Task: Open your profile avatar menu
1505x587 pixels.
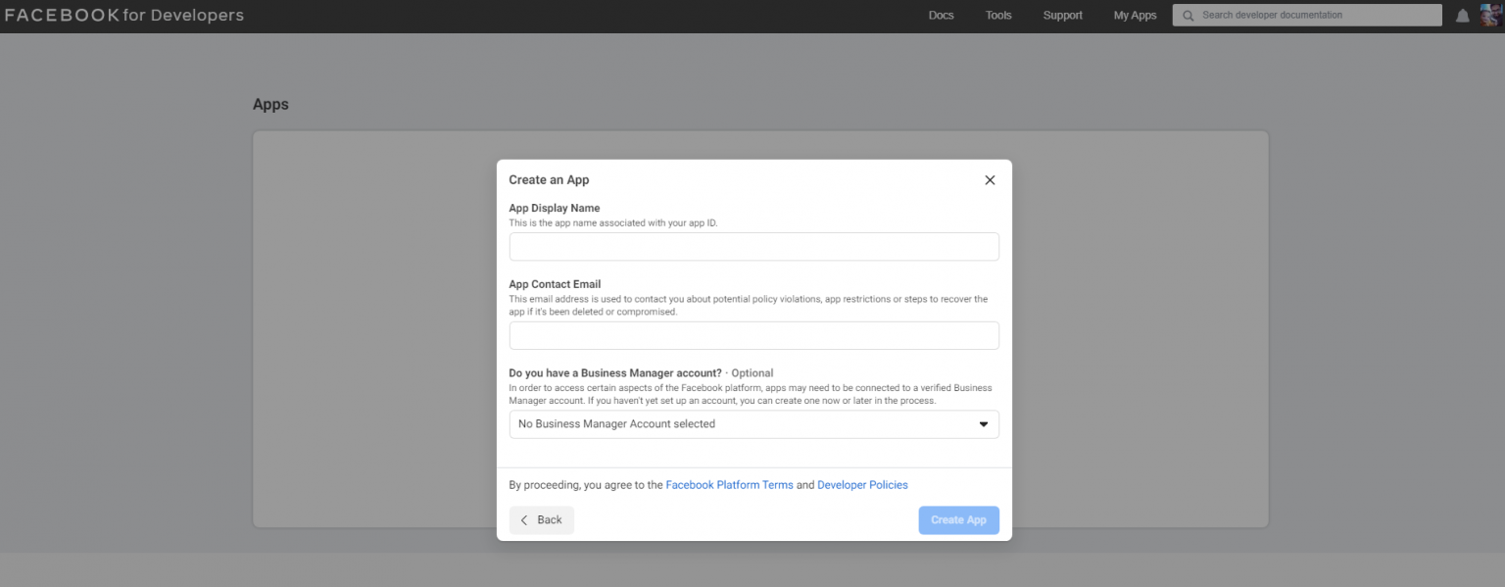Action: point(1490,15)
